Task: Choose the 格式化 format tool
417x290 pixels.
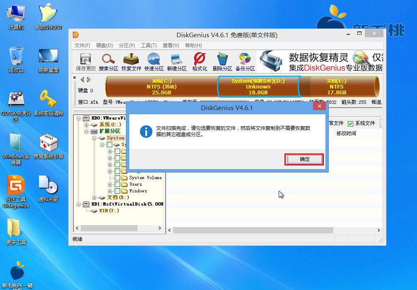Action: point(200,62)
